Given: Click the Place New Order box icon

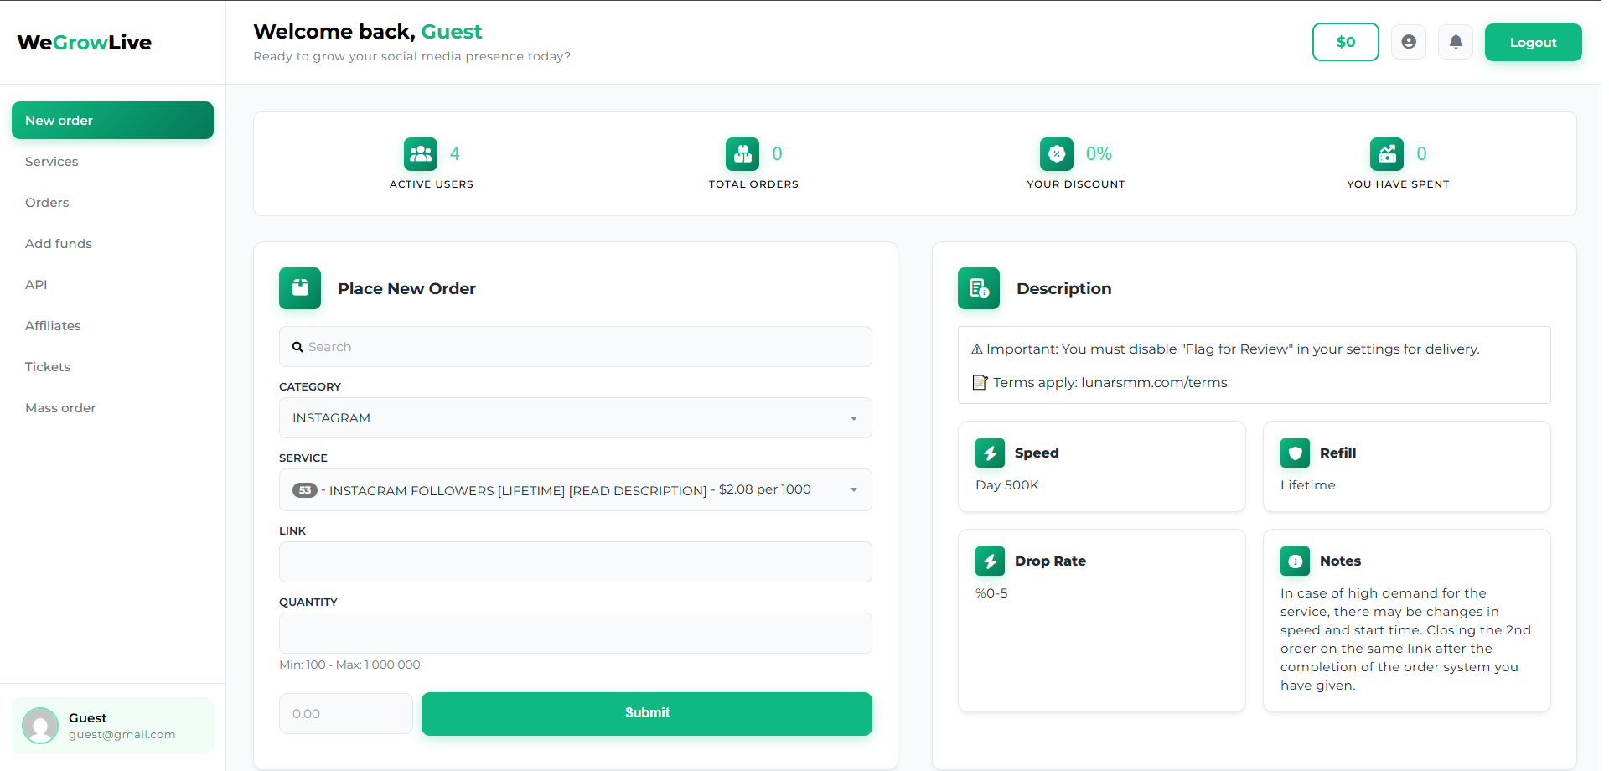Looking at the screenshot, I should (x=300, y=288).
